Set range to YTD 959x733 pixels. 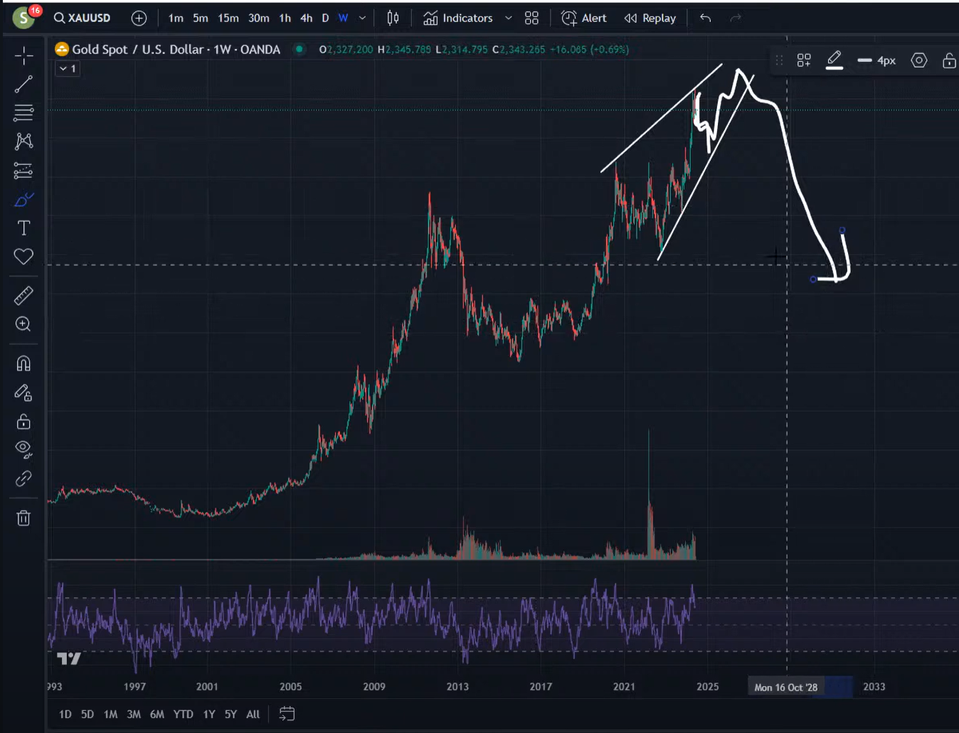click(184, 715)
